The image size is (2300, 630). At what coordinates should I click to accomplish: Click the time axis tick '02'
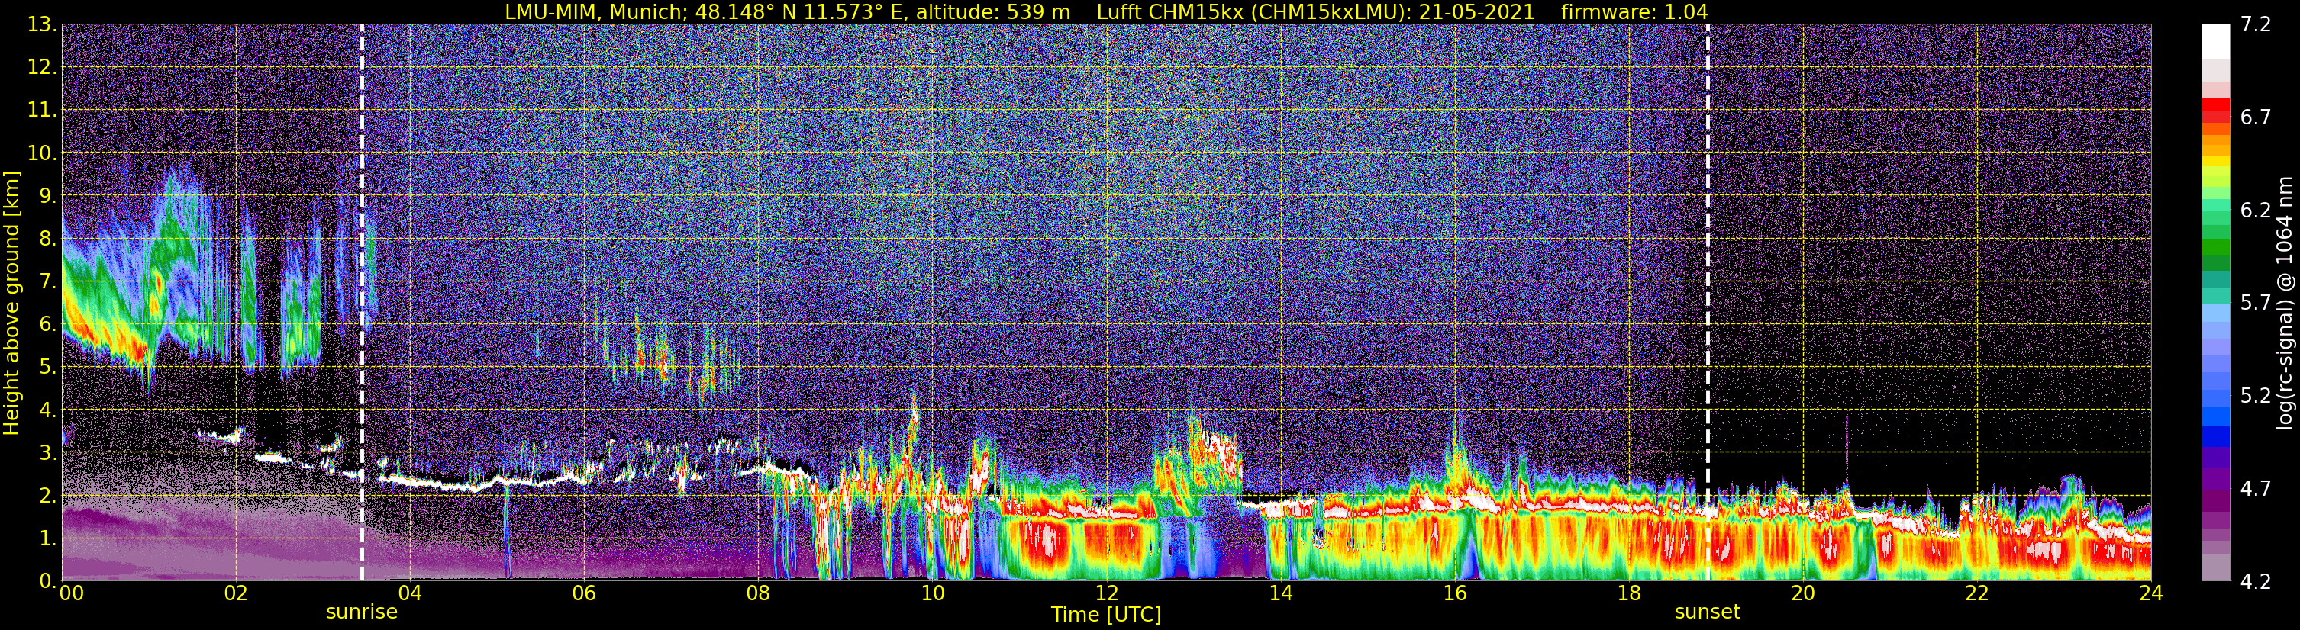235,593
